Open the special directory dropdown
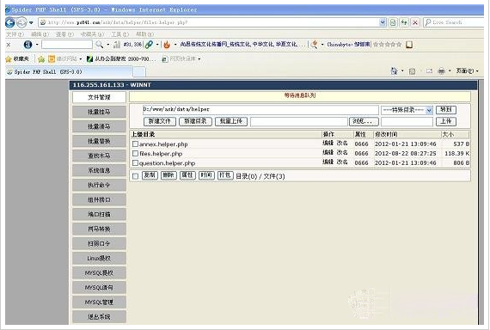The width and height of the screenshot is (490, 330). coord(407,110)
